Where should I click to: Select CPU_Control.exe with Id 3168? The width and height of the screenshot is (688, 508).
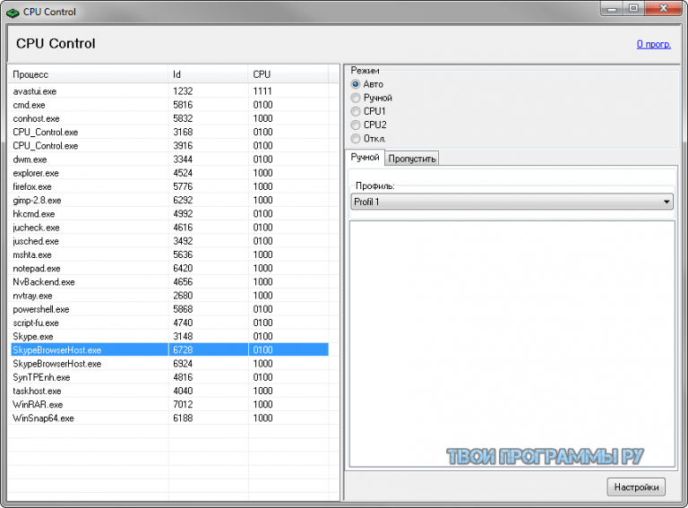[169, 132]
